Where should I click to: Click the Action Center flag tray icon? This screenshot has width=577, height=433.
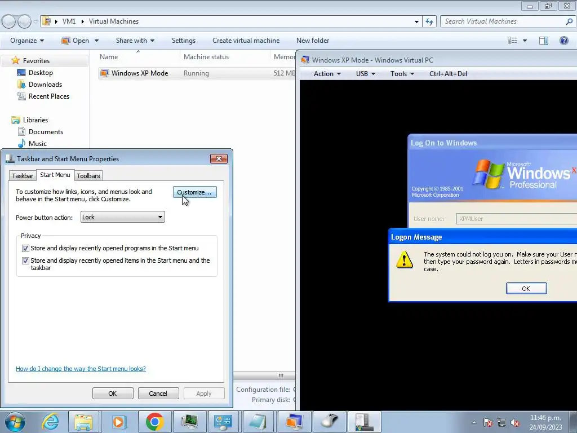[488, 423]
